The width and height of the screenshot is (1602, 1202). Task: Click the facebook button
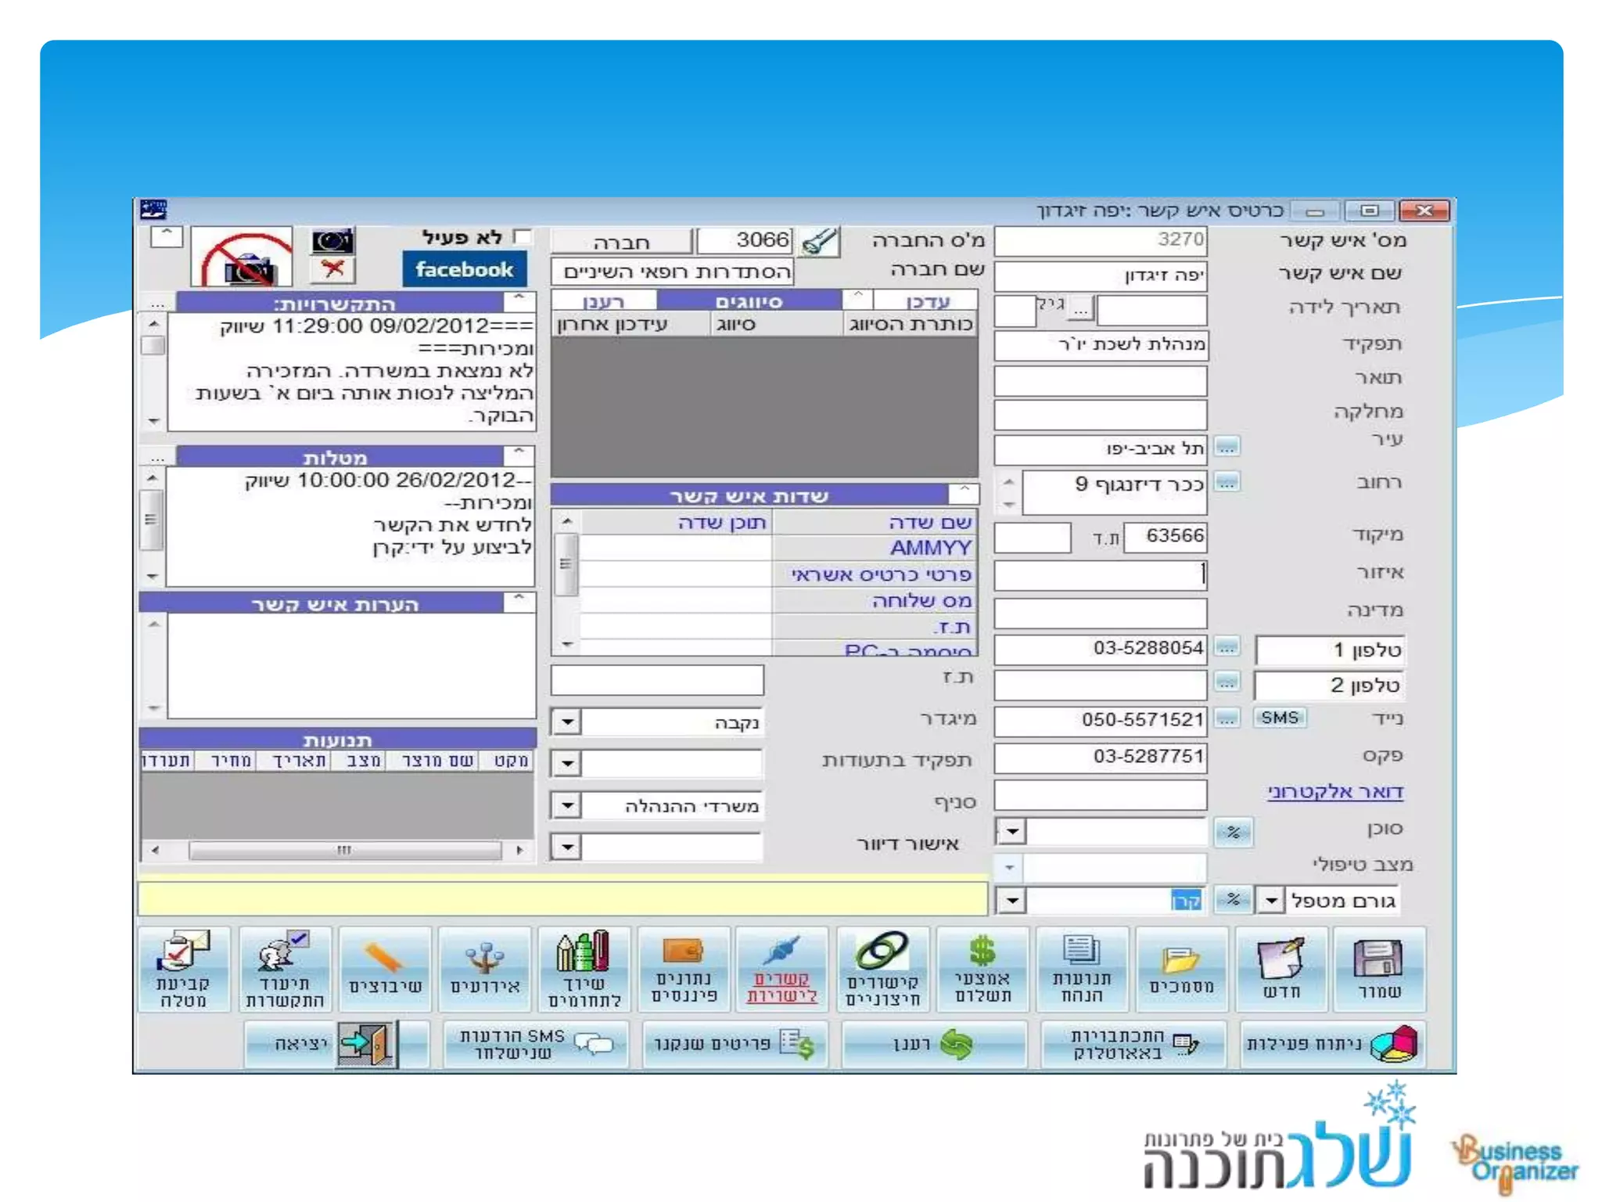pyautogui.click(x=465, y=269)
